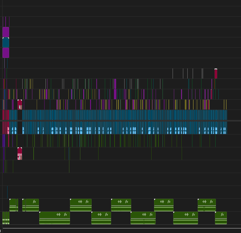Select the first green audio clip on upper audio track
The height and width of the screenshot is (233, 241).
point(13,205)
